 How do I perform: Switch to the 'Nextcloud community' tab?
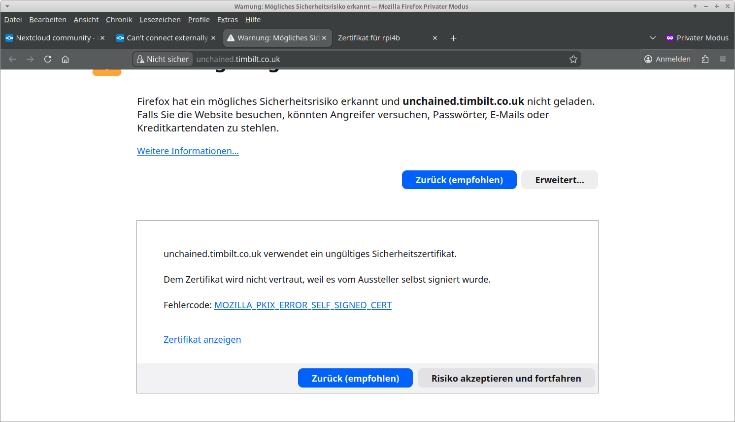coord(49,38)
